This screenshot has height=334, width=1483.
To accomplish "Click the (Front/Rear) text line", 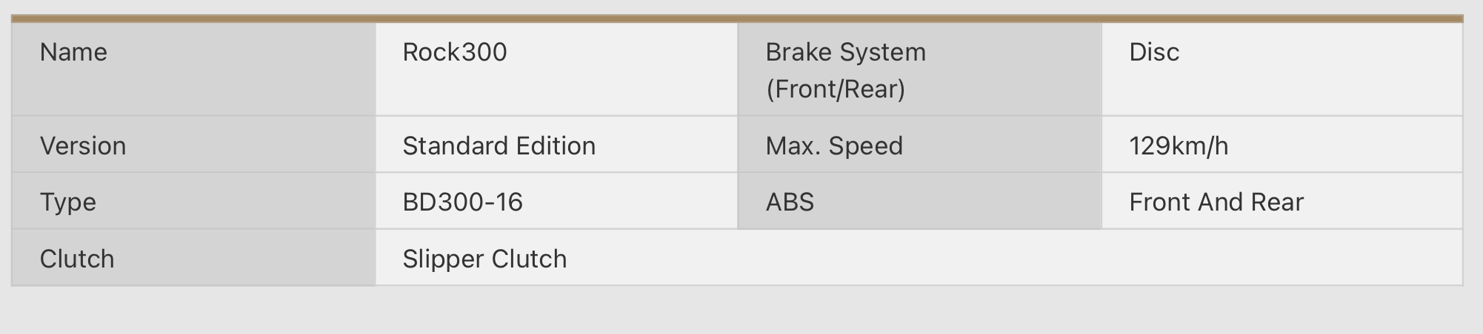I will [836, 89].
